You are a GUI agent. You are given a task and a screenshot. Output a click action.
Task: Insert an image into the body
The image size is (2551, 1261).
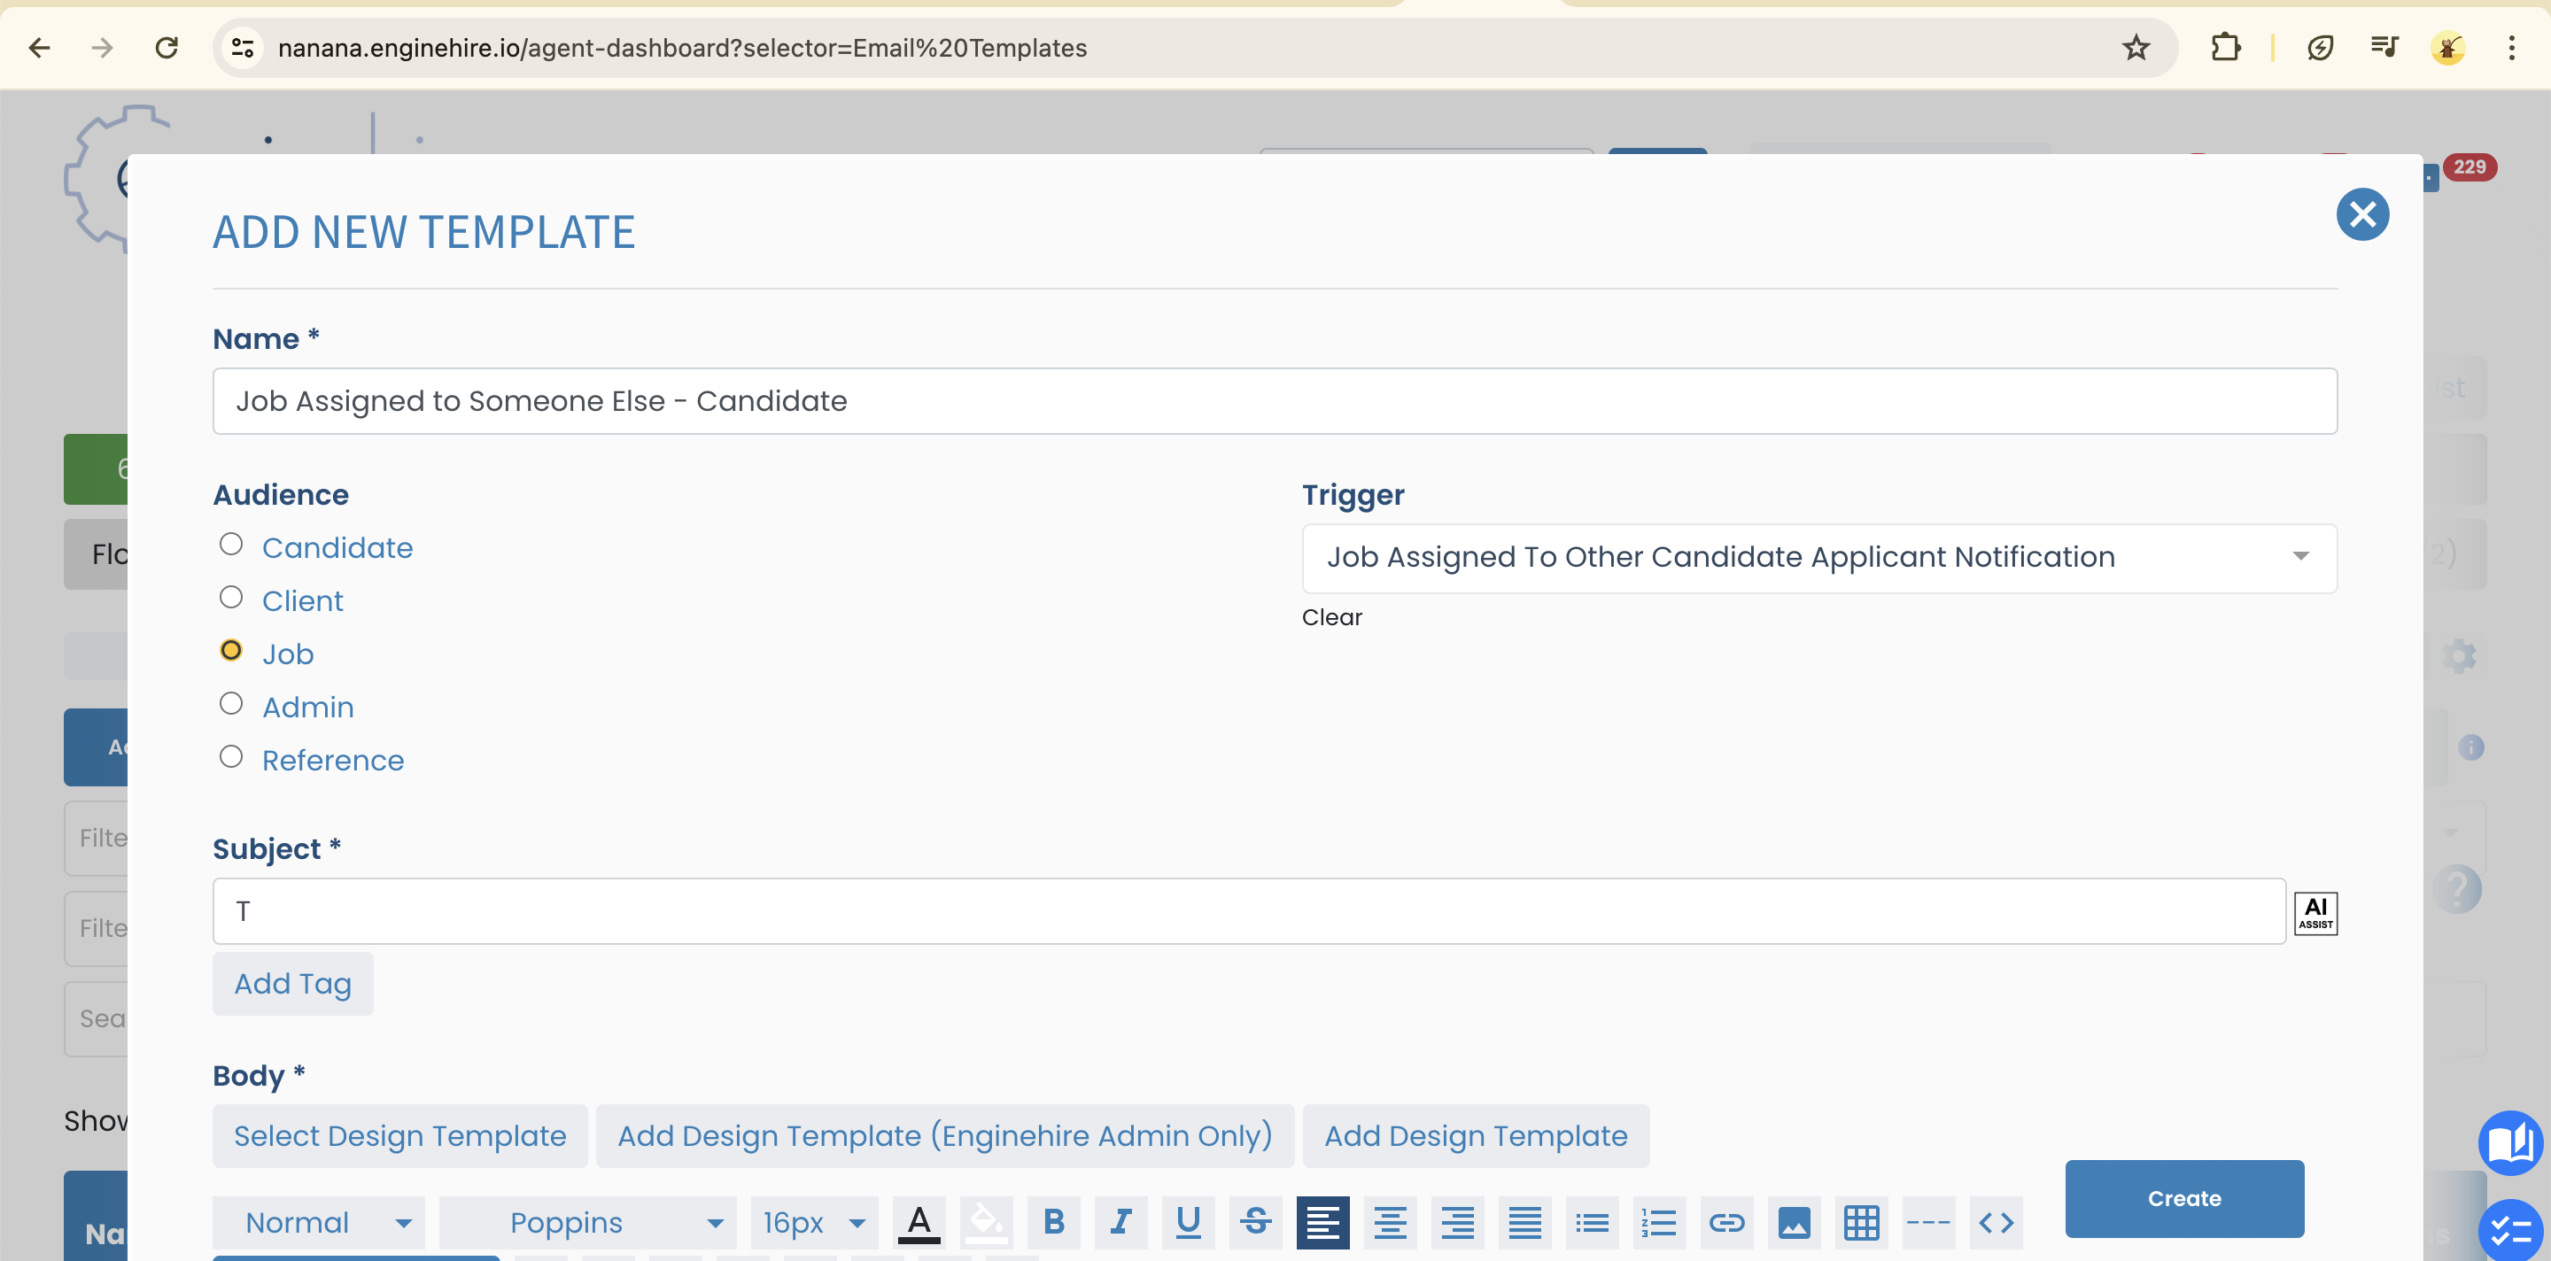click(1795, 1222)
